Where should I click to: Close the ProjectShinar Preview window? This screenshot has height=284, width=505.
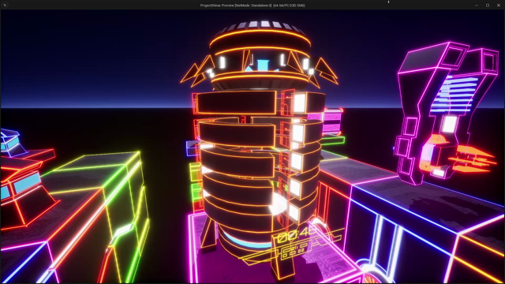[499, 6]
